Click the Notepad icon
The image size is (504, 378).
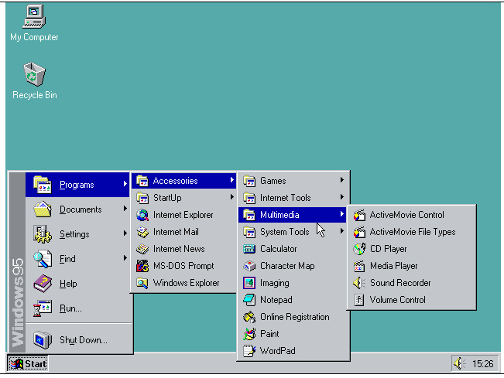249,300
